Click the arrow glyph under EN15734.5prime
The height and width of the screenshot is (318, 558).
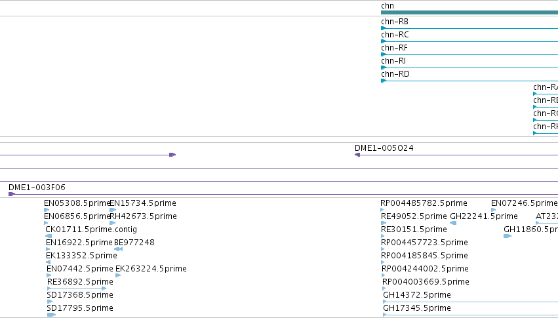113,210
